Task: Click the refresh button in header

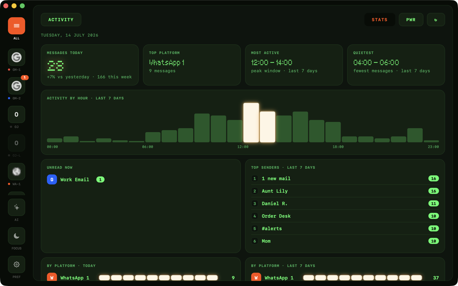Action: point(436,20)
